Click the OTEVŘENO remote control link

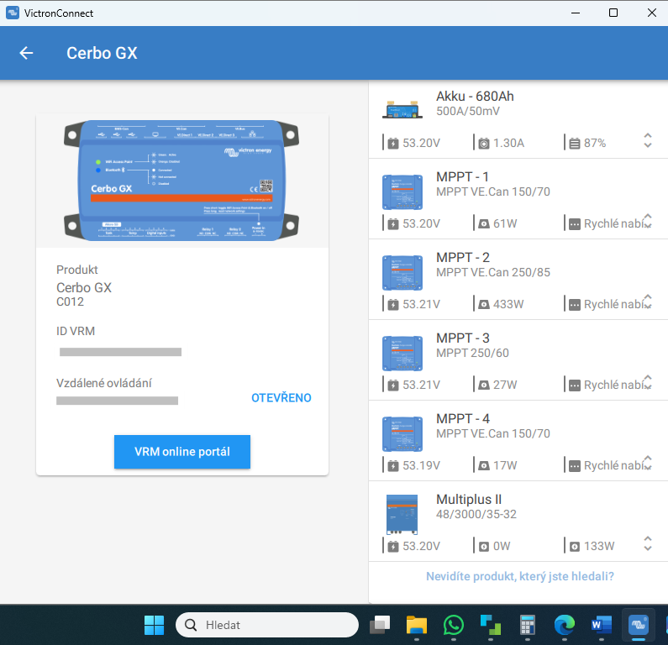281,397
